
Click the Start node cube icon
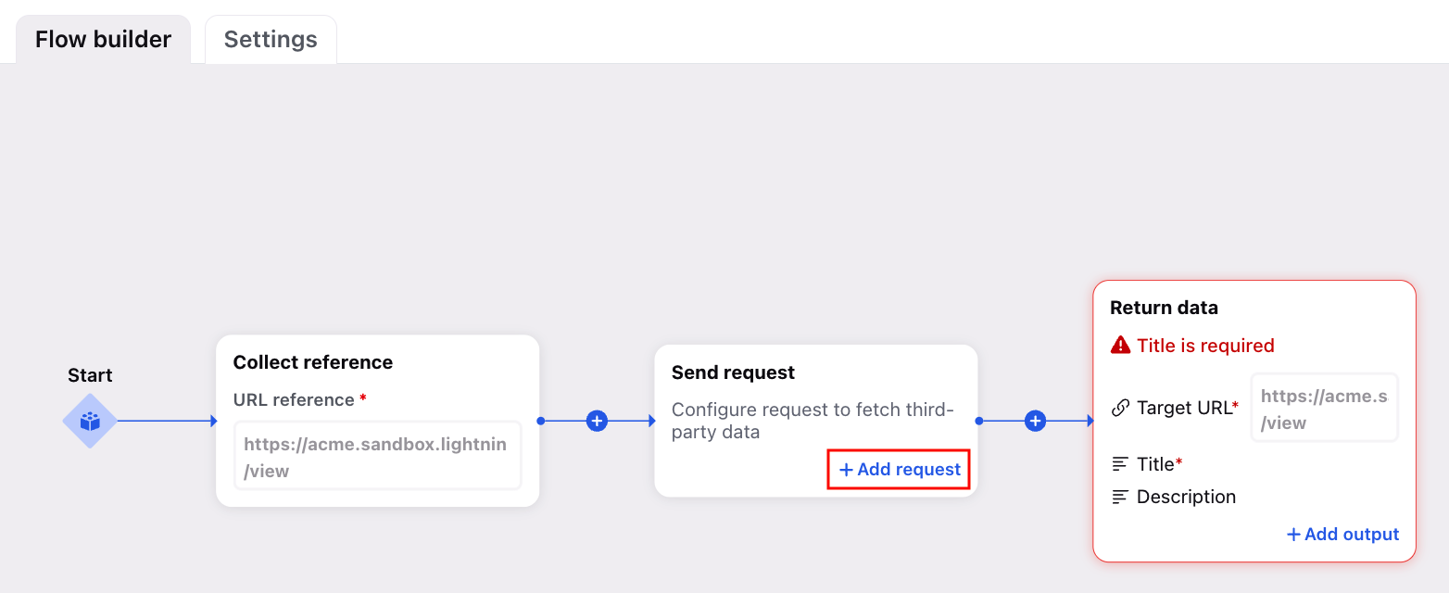(x=90, y=422)
